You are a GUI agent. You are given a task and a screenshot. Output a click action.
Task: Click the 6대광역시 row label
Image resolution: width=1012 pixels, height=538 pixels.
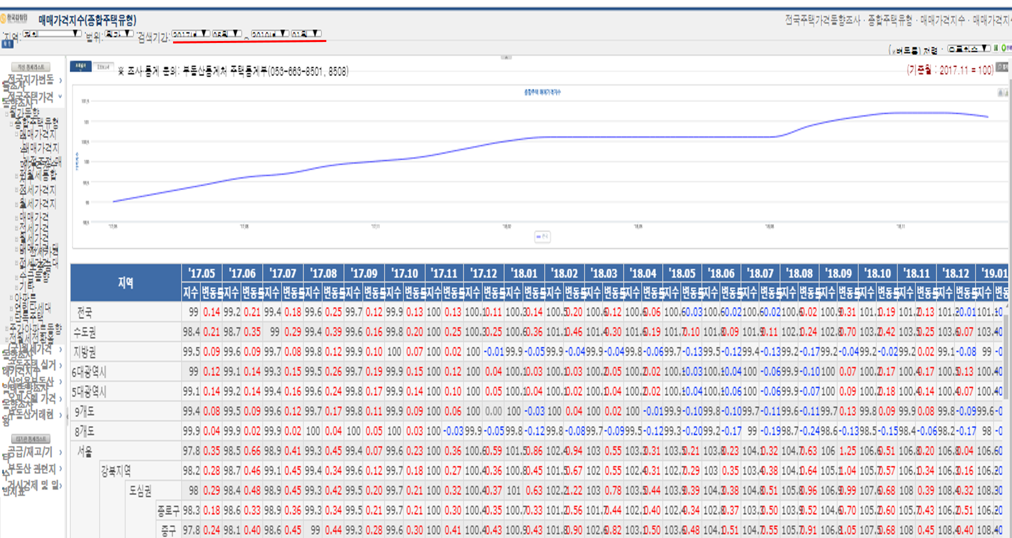tap(89, 372)
